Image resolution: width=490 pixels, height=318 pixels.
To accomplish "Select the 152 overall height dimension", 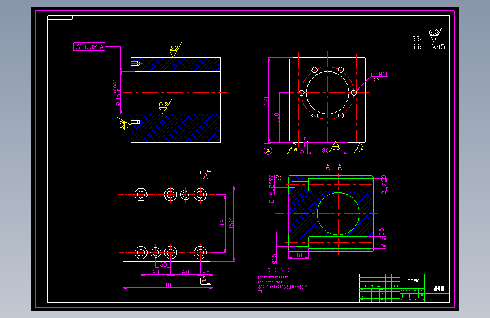I will (x=231, y=223).
